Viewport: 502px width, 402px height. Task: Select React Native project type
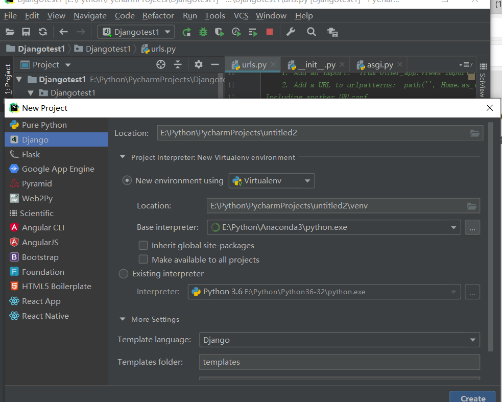click(x=56, y=316)
